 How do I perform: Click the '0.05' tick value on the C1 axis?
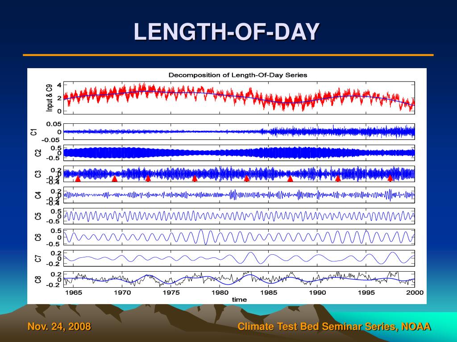(54, 124)
